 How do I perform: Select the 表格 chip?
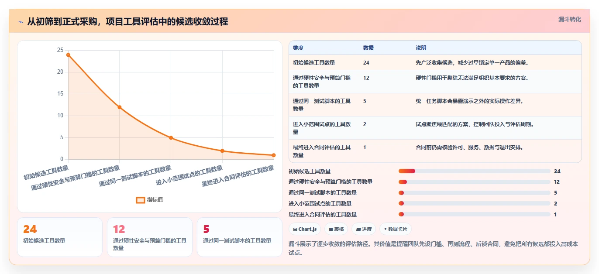(336, 229)
